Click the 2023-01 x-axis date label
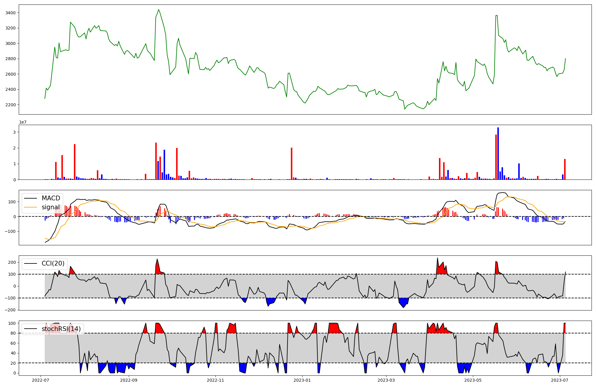The height and width of the screenshot is (387, 596). point(302,380)
